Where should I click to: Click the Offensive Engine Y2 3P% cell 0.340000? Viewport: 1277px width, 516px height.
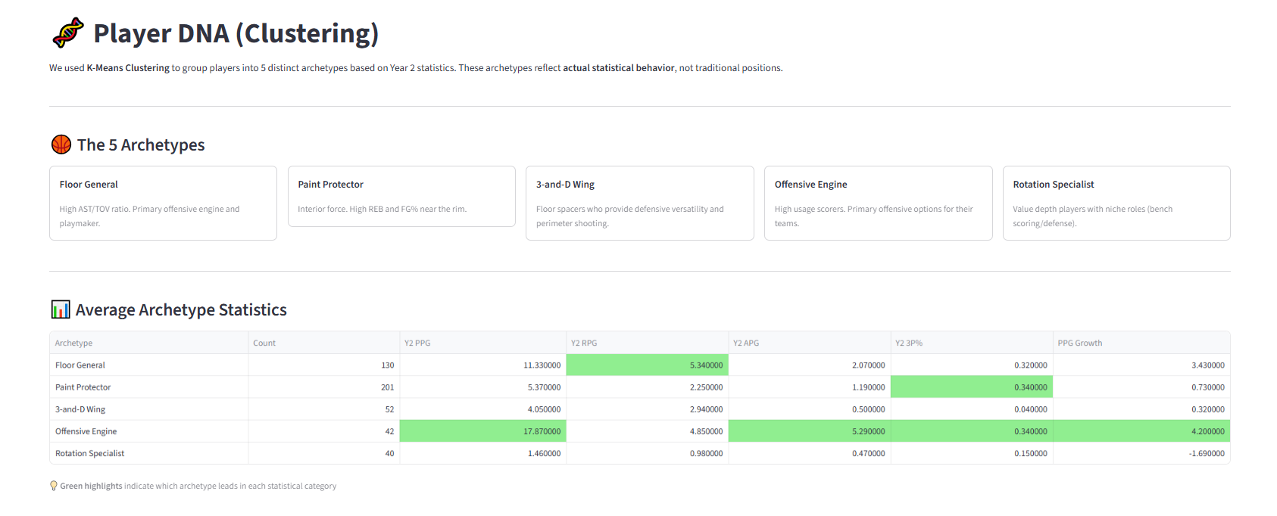(x=971, y=431)
